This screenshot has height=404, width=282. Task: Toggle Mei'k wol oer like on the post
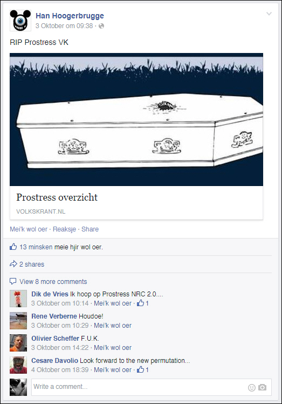[x=29, y=229]
